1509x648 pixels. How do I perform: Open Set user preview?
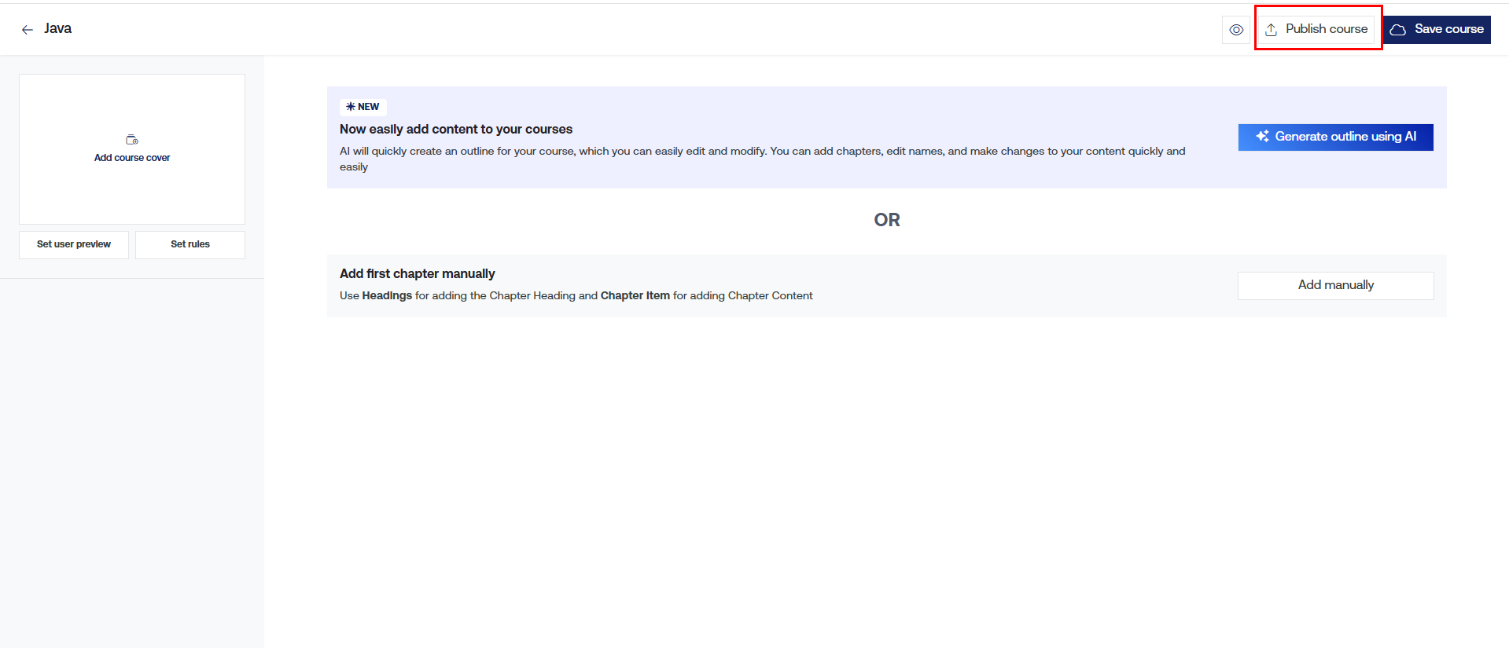tap(74, 244)
